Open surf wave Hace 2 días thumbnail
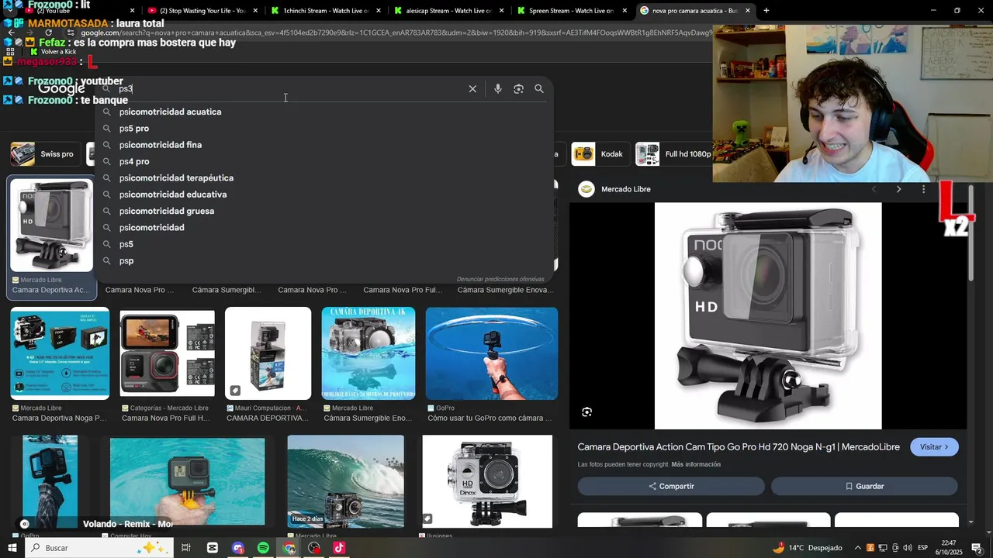Image resolution: width=993 pixels, height=558 pixels. [345, 481]
